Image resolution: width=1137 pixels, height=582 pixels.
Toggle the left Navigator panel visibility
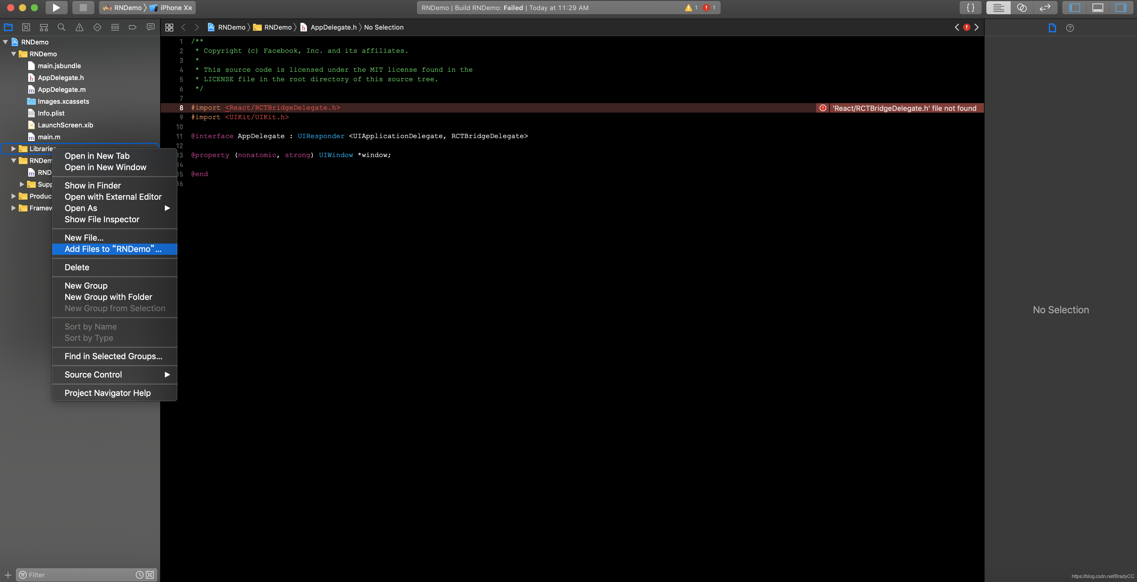coord(1074,7)
